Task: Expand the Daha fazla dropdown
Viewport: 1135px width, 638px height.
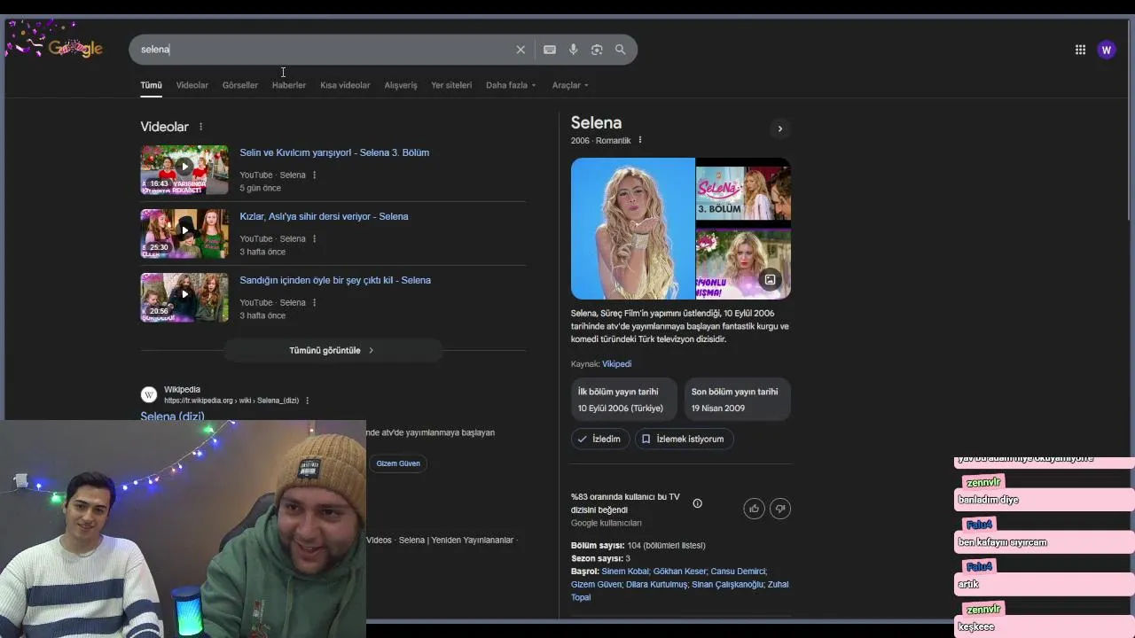Action: (x=511, y=85)
